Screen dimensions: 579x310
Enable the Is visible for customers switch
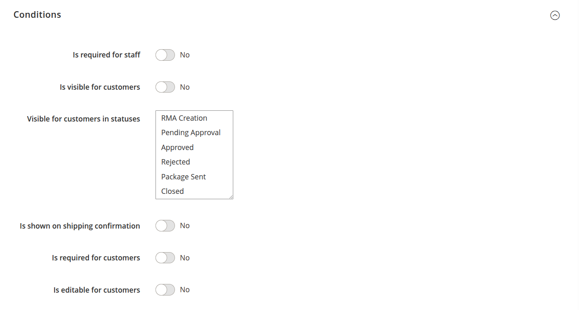click(x=165, y=87)
